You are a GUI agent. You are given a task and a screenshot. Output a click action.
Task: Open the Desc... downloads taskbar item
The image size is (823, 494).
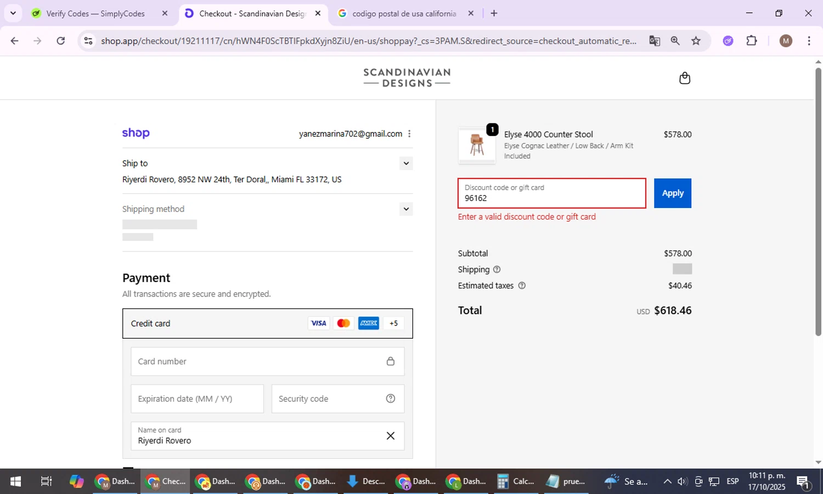(367, 481)
